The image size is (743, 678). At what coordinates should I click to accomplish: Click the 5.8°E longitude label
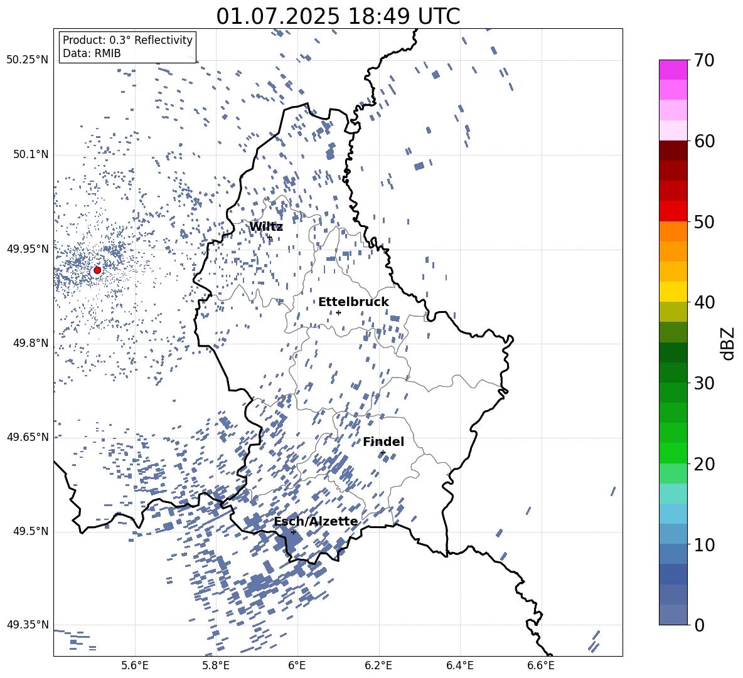(216, 665)
